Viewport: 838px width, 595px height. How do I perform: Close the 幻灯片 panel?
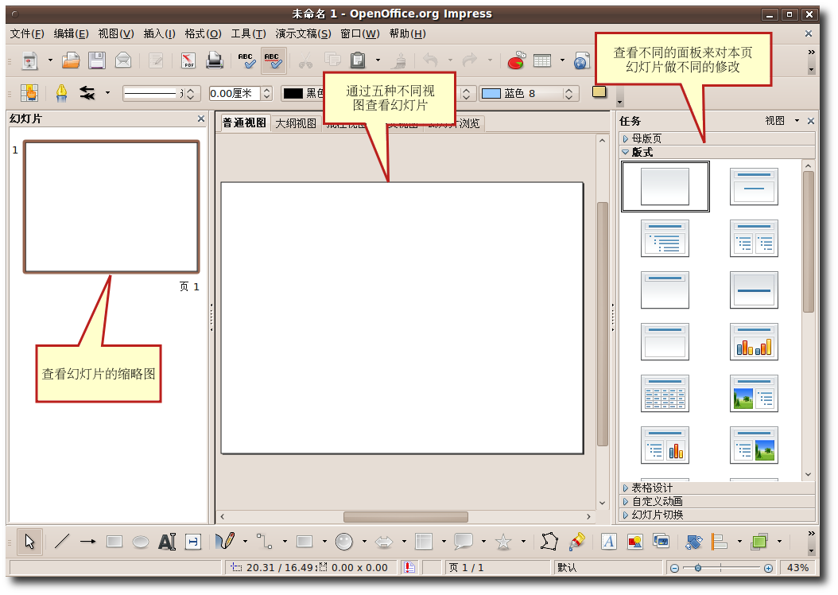pos(201,119)
